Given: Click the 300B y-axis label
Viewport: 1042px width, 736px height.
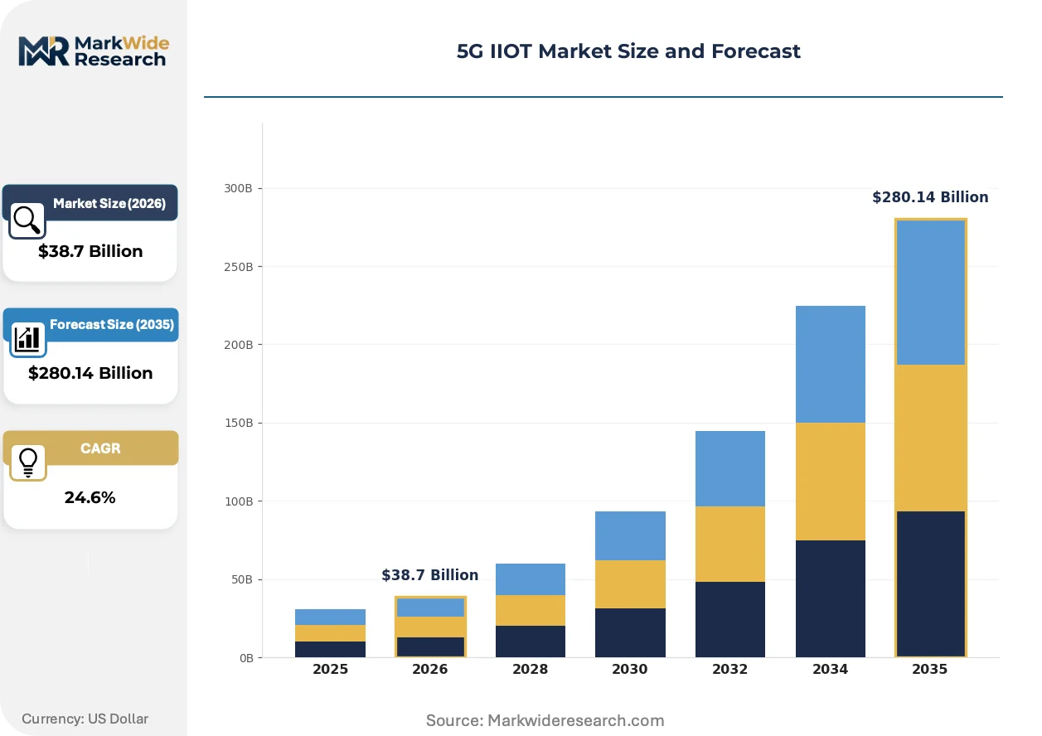Looking at the screenshot, I should point(239,188).
